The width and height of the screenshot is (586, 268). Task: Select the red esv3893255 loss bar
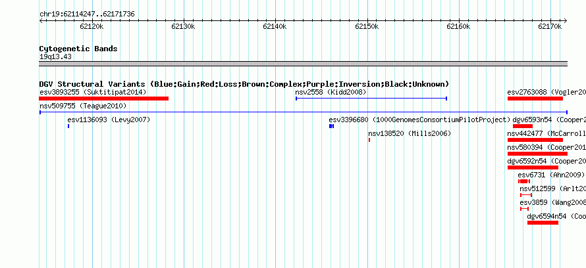click(104, 99)
